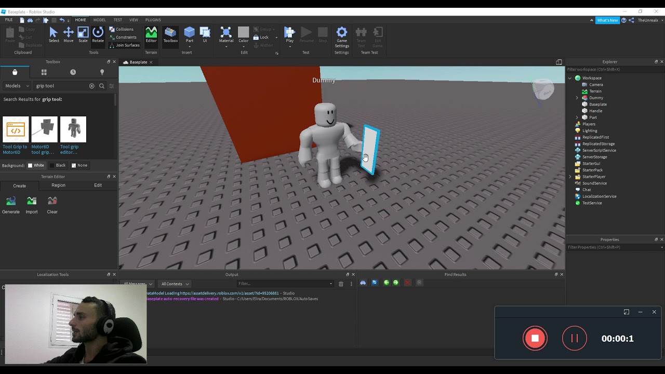This screenshot has width=665, height=374.
Task: Pick the Select tool arrow
Action: click(x=54, y=35)
